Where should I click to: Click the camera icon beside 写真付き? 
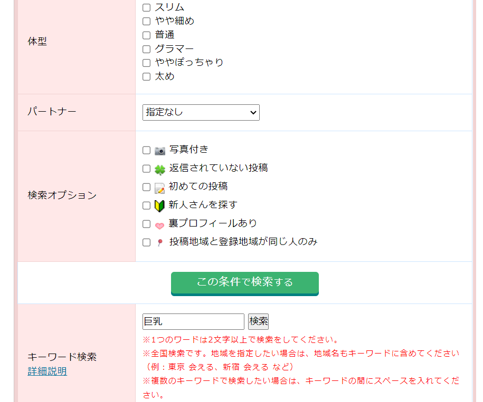[160, 151]
